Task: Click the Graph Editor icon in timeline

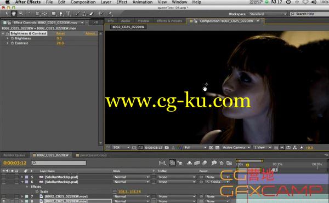Action: (229, 163)
